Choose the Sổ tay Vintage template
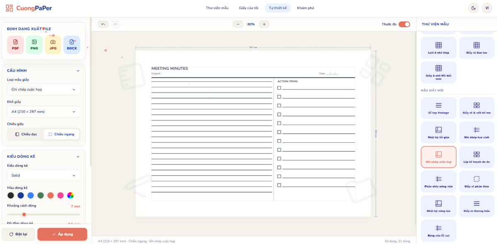Viewport: 497px width, 244px height. click(439, 108)
